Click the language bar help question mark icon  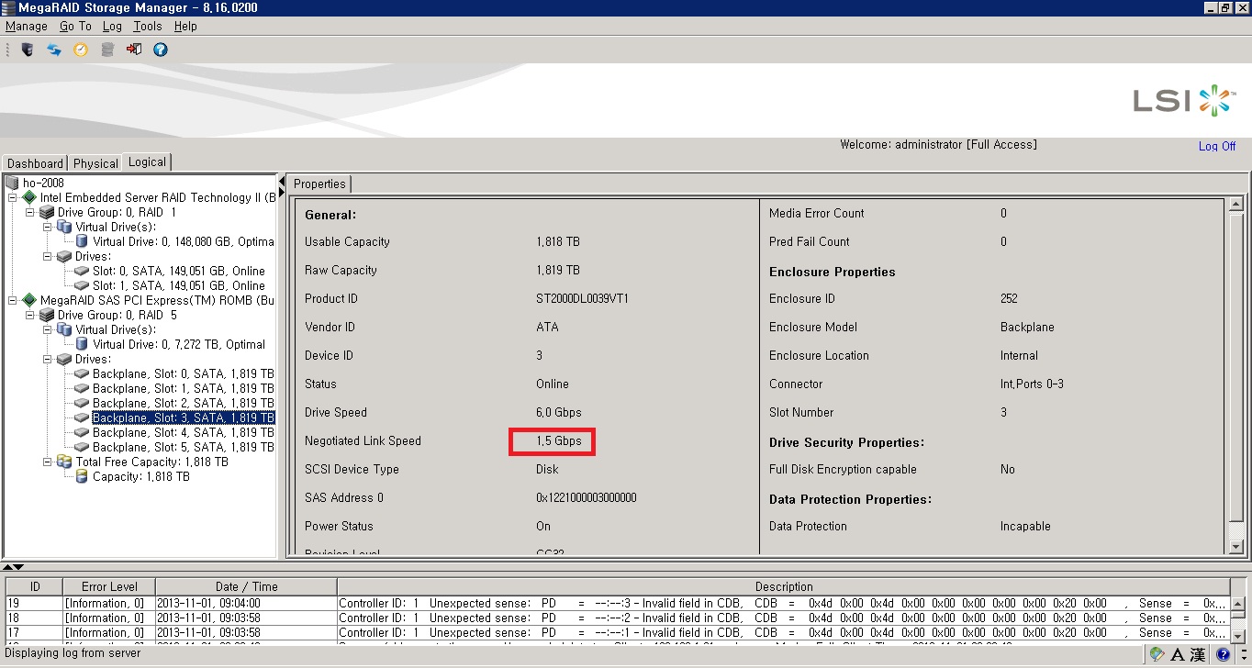1223,654
